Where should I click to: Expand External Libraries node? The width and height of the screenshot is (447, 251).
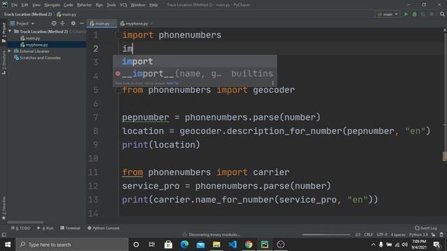pyautogui.click(x=10, y=51)
